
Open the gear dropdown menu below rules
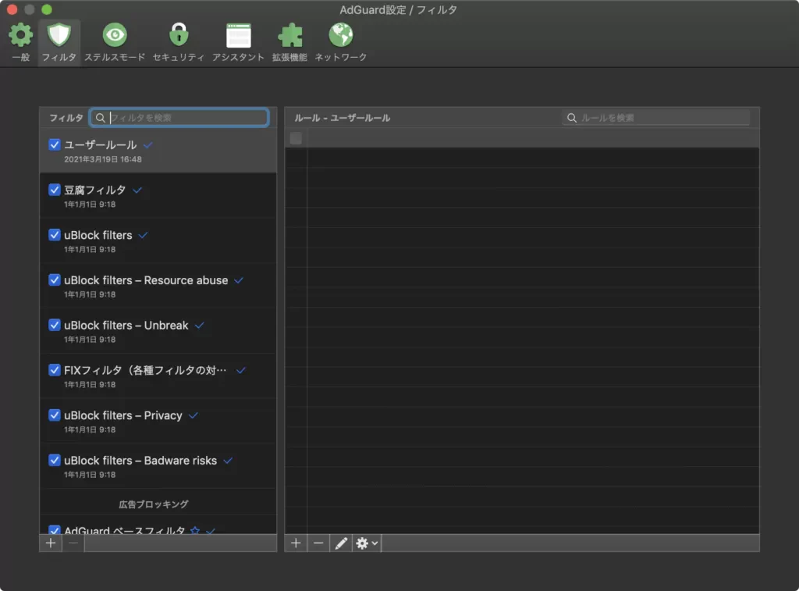(366, 543)
